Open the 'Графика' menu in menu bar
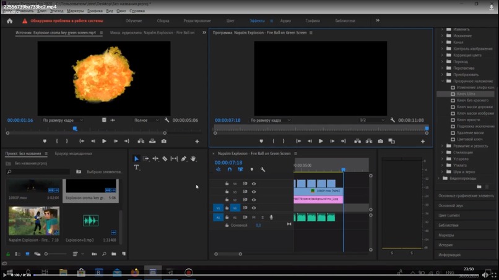This screenshot has width=499, height=280. click(x=95, y=11)
